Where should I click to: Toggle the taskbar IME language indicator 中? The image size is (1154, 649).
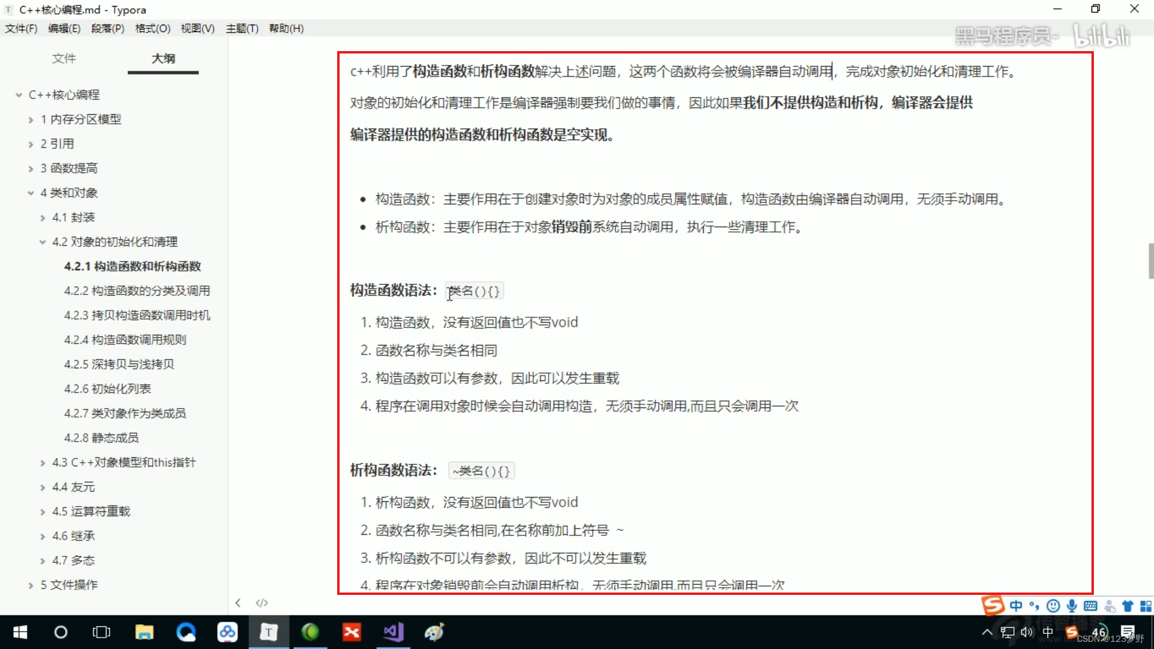click(x=1048, y=632)
